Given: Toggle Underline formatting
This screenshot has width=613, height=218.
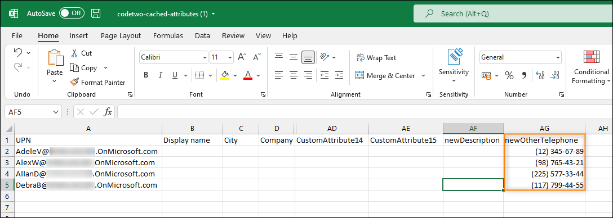Looking at the screenshot, I should pyautogui.click(x=175, y=75).
